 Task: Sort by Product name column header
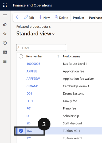tap(72, 56)
